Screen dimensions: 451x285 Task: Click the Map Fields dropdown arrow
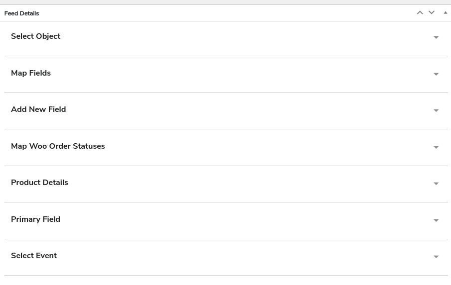[x=436, y=75]
